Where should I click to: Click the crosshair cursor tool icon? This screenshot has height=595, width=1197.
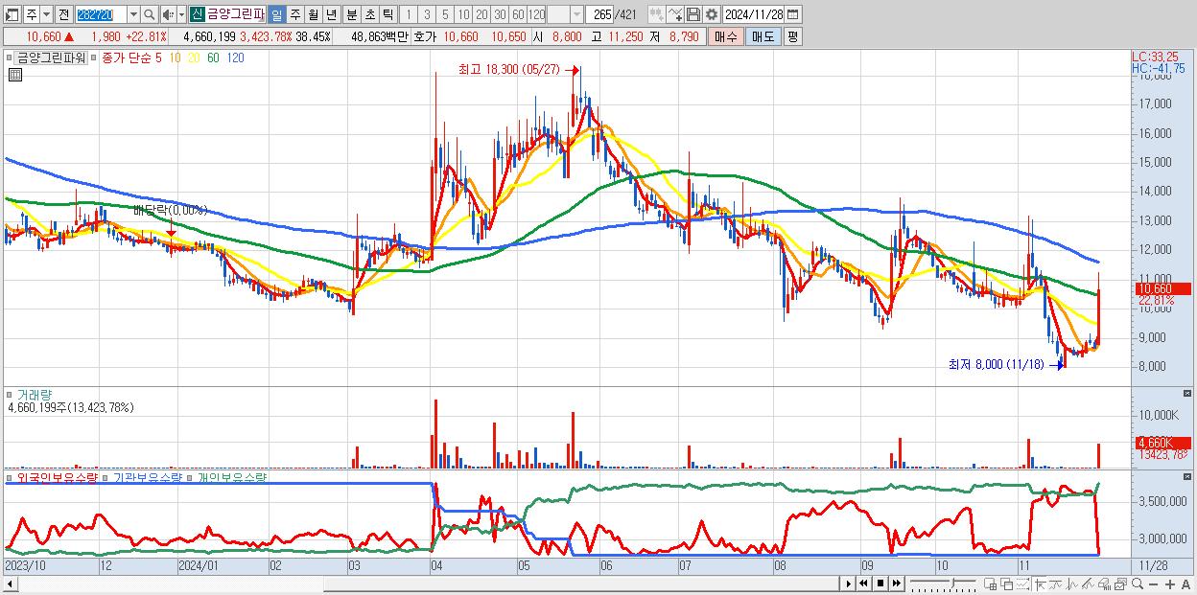pos(1040,584)
